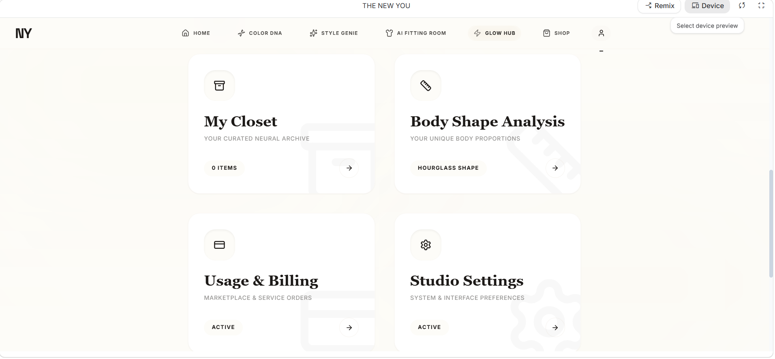
Task: Click the My Closet heading
Action: click(241, 122)
